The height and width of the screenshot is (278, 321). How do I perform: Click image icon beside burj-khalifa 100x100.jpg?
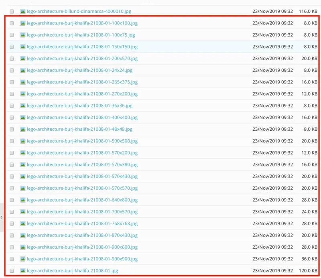tap(23, 23)
